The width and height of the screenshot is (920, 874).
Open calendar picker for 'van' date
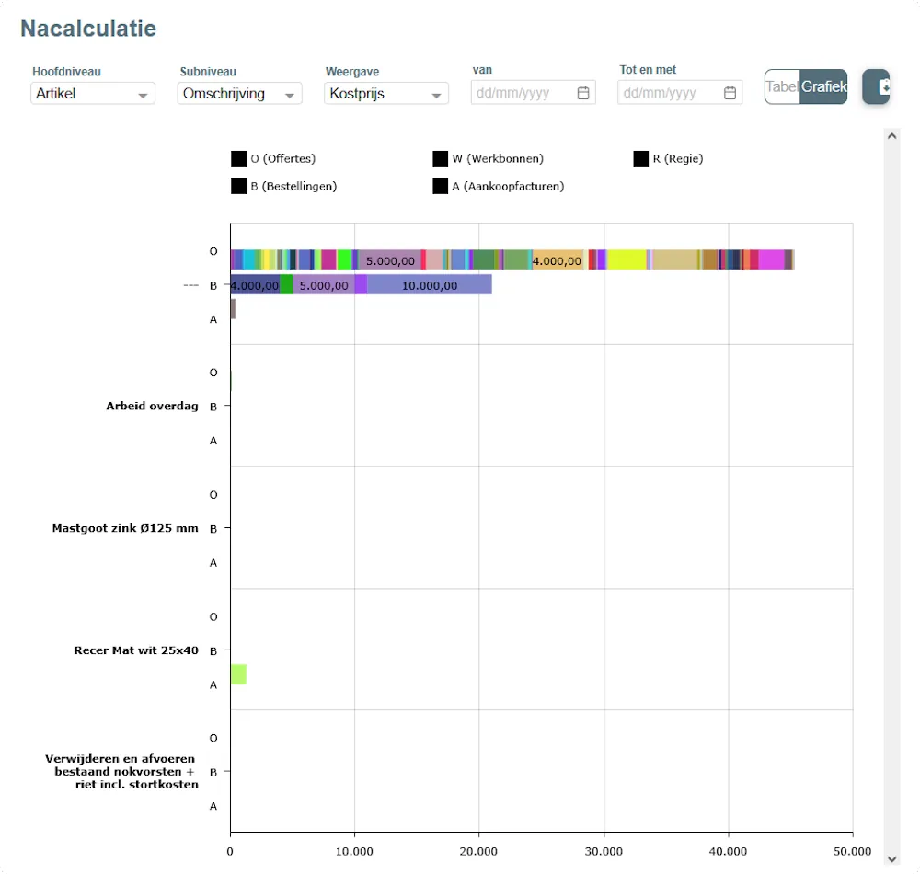coord(583,93)
